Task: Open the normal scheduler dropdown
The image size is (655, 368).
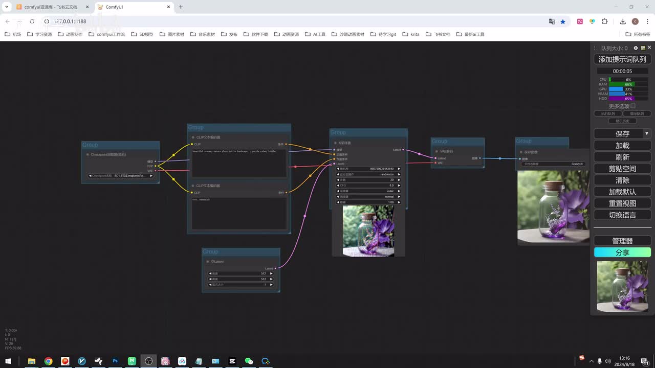Action: pyautogui.click(x=368, y=197)
